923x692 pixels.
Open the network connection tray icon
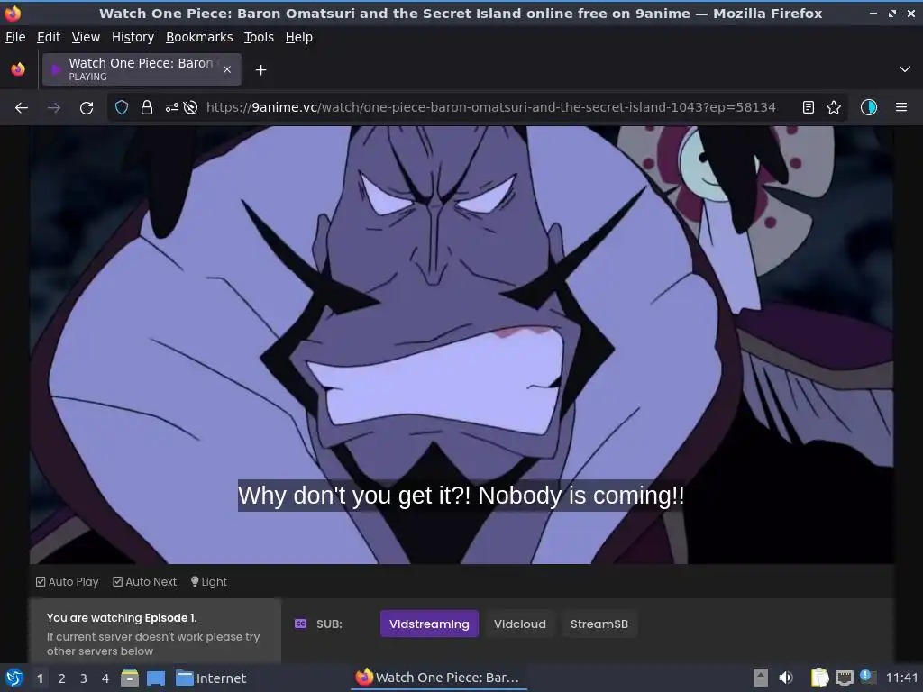[x=844, y=678]
